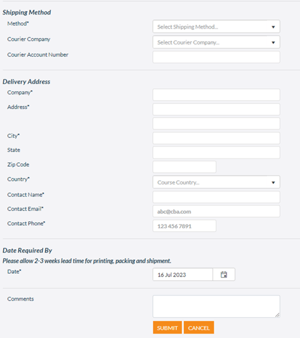Open the Course Country dropdown

tap(216, 182)
